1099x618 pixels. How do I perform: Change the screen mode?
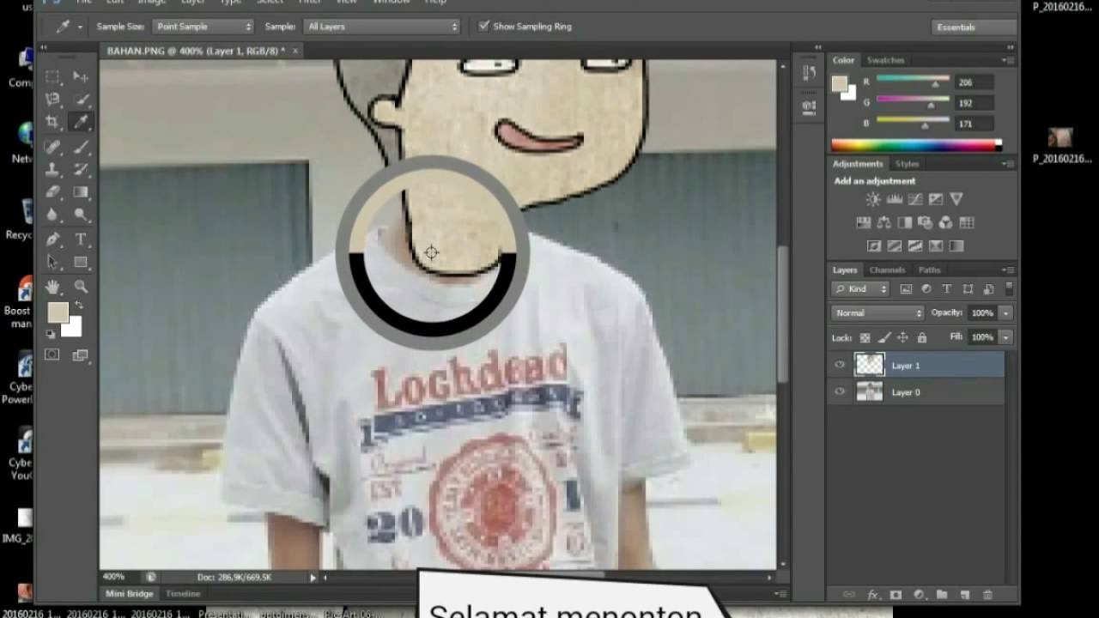81,354
